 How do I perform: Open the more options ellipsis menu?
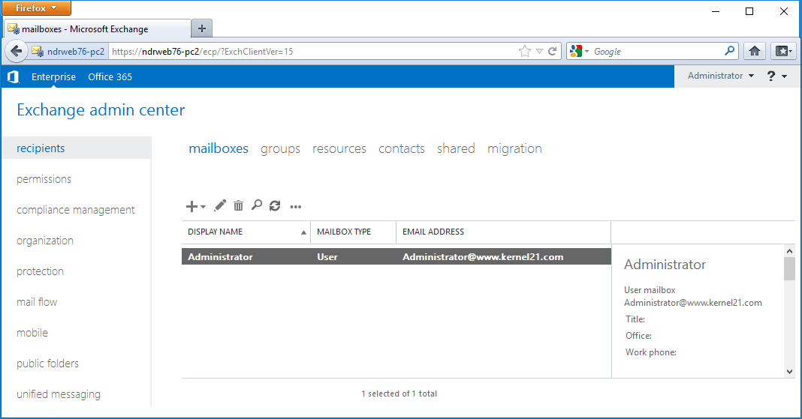(x=296, y=207)
